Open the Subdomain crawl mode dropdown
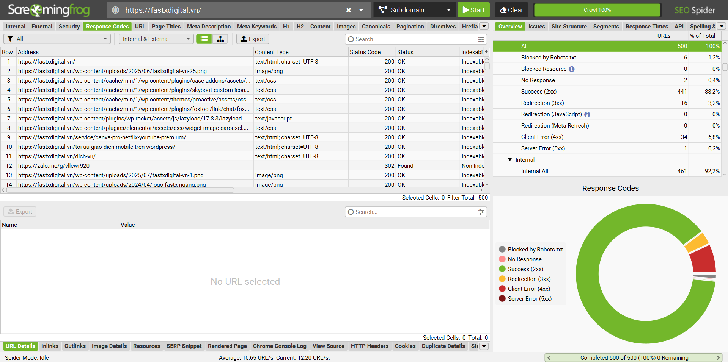728x362 pixels. (415, 10)
